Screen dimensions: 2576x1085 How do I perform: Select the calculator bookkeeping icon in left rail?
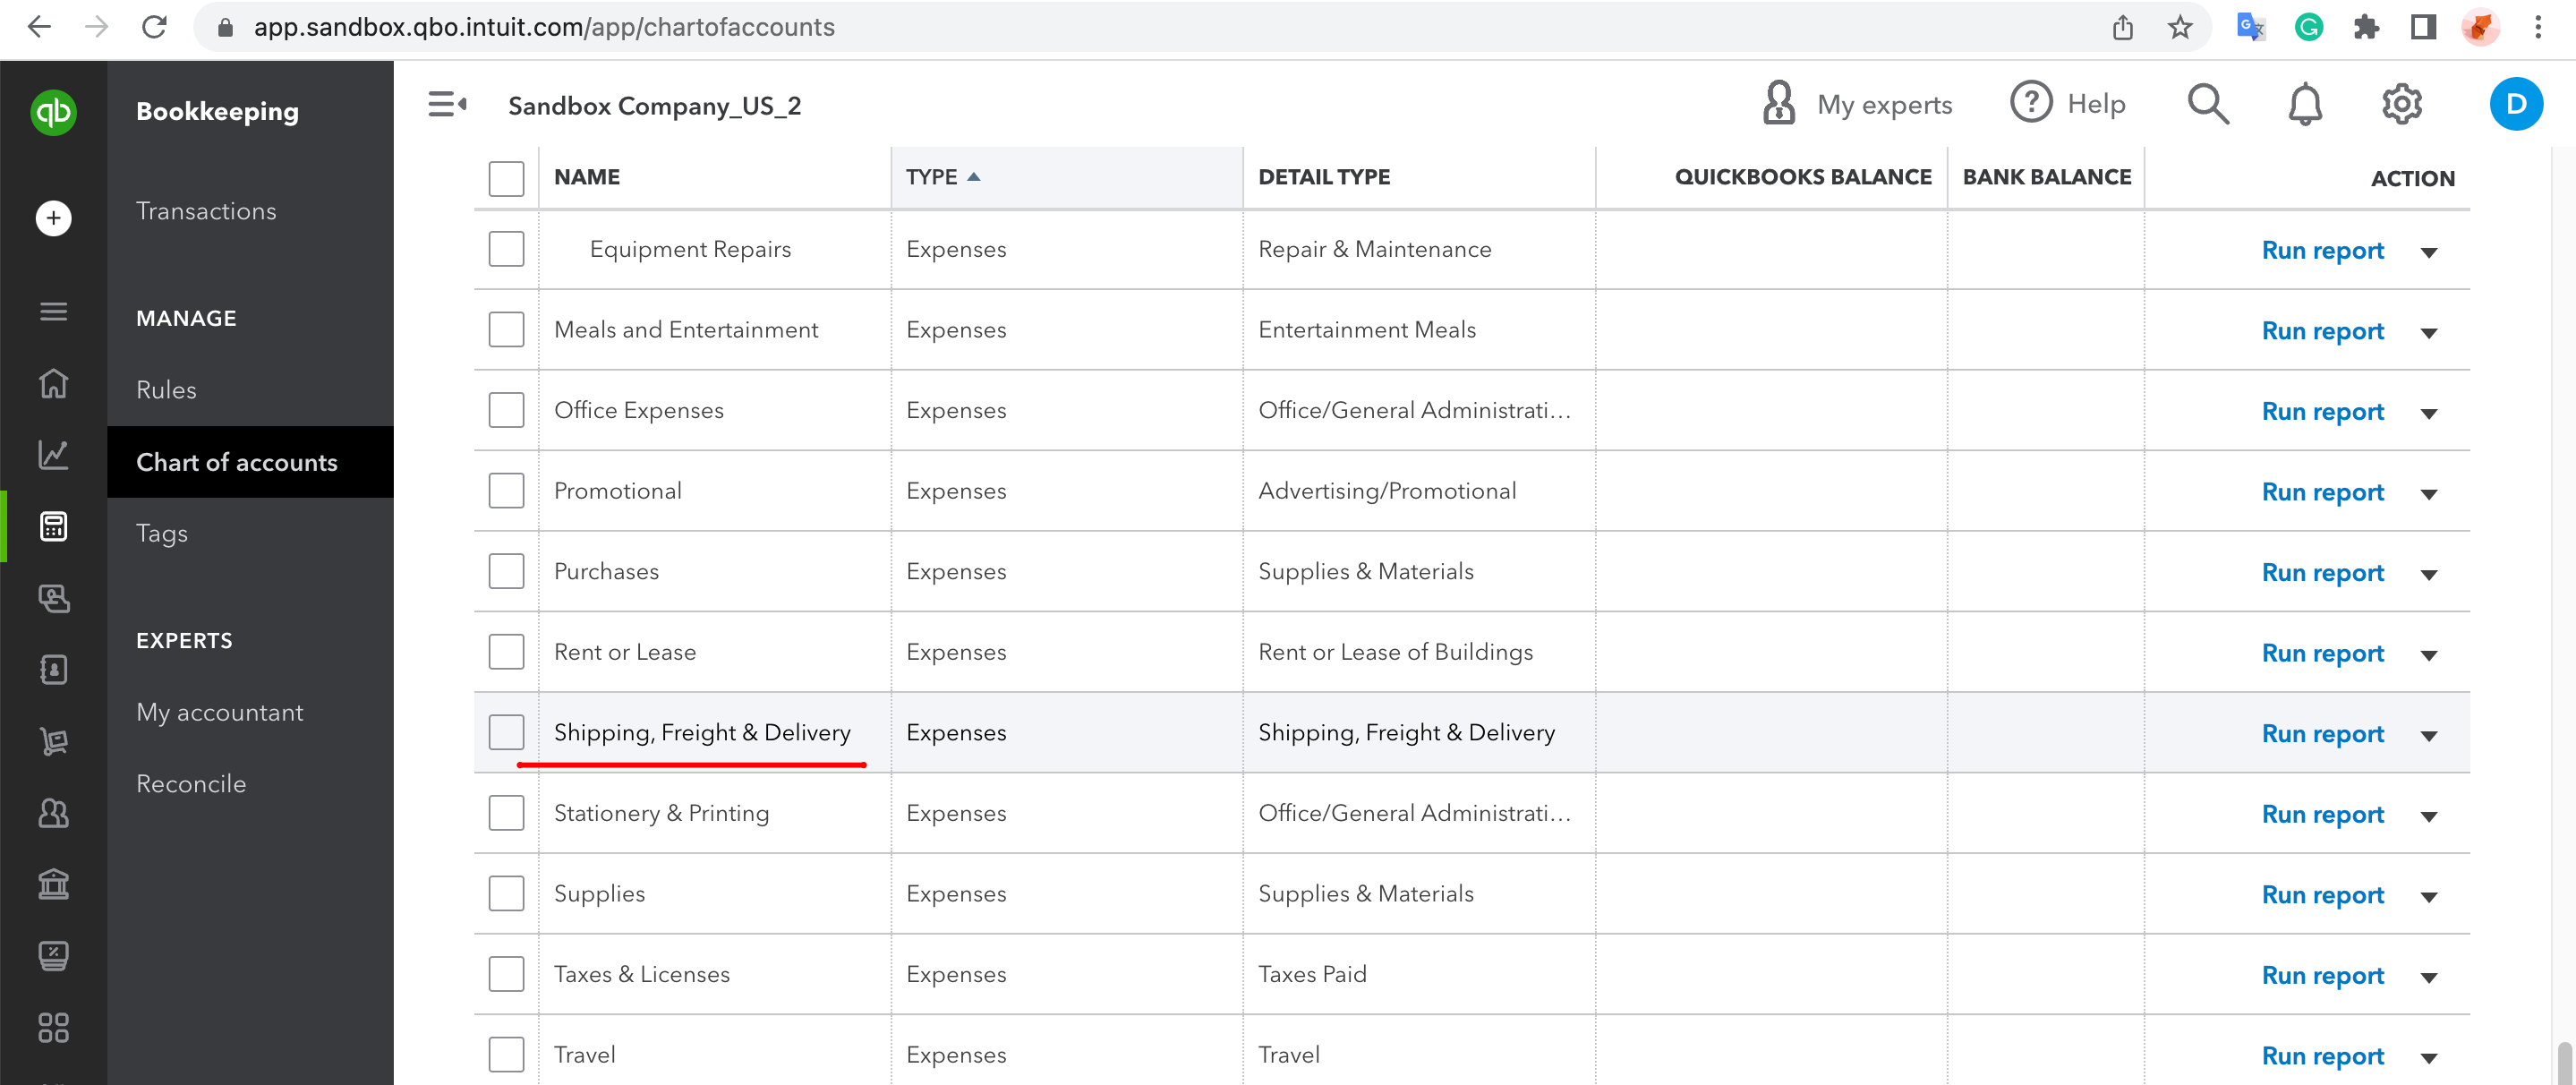point(53,526)
